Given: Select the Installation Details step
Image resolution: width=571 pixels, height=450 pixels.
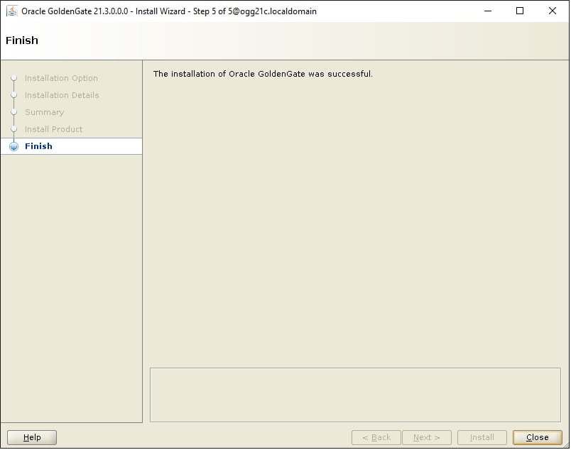Looking at the screenshot, I should [x=62, y=95].
